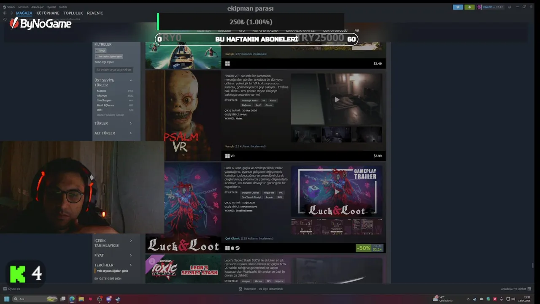Play the Luck & Loot gameplay trailer
Viewport: 540px width, 304px height.
tap(337, 192)
